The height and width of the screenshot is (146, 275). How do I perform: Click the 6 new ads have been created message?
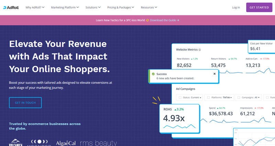click(x=175, y=78)
